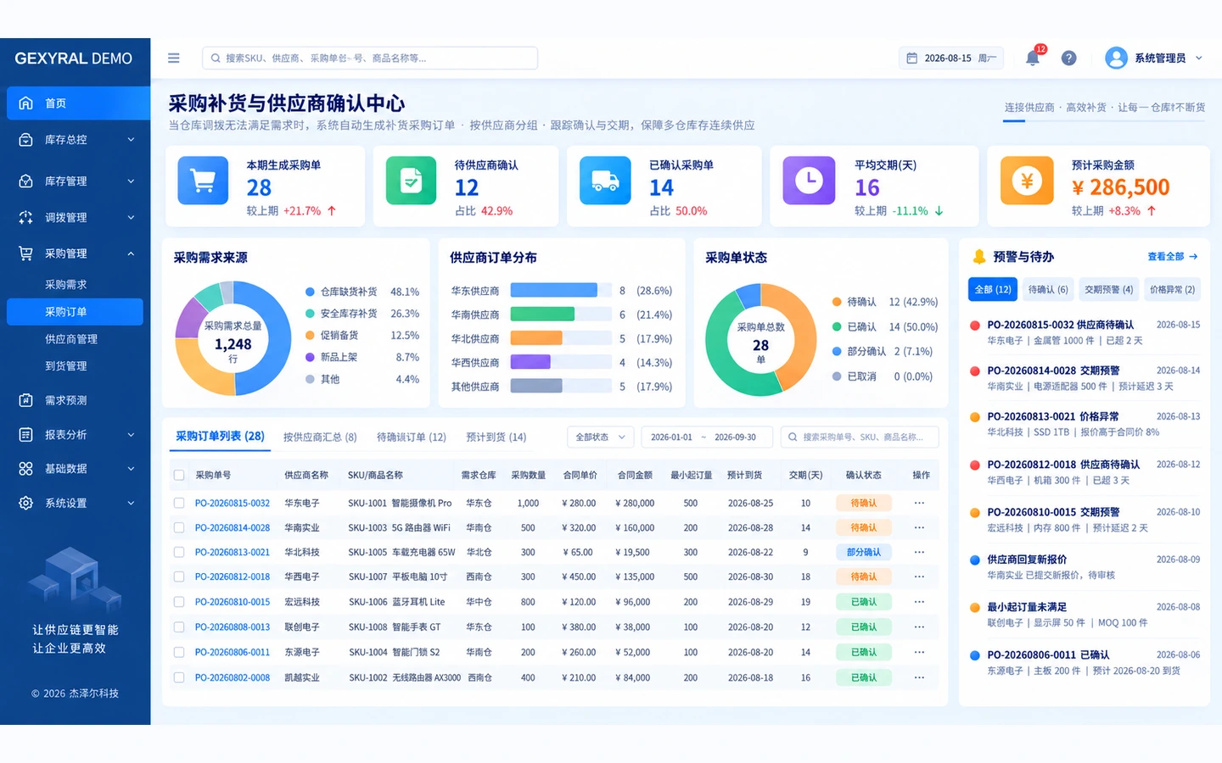Click the 查看全部 link in alerts panel

(x=1173, y=256)
